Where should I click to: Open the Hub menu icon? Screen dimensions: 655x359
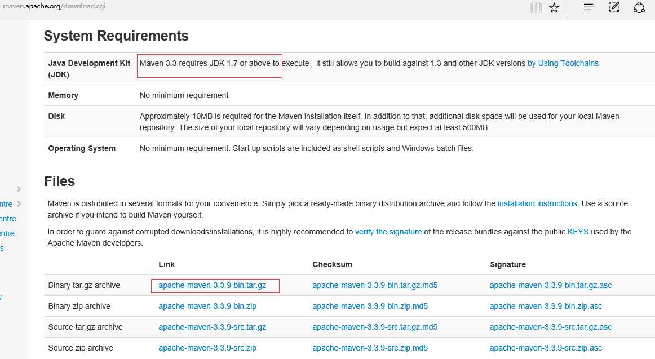590,7
